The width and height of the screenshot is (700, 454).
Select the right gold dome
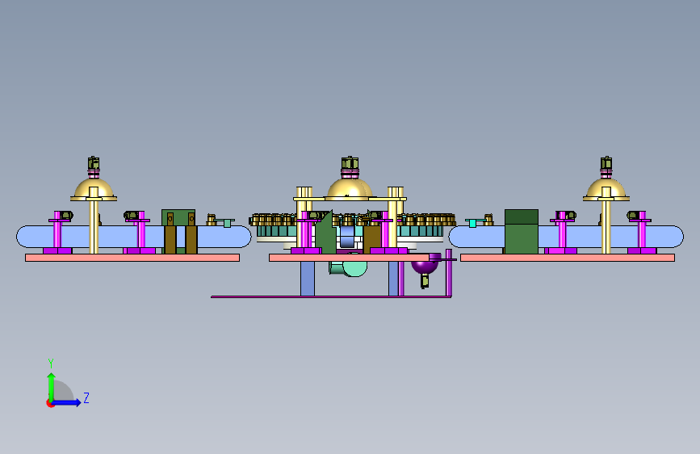tap(606, 188)
